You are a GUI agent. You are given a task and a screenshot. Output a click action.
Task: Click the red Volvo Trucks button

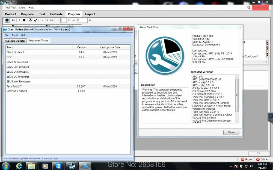[x=260, y=8]
